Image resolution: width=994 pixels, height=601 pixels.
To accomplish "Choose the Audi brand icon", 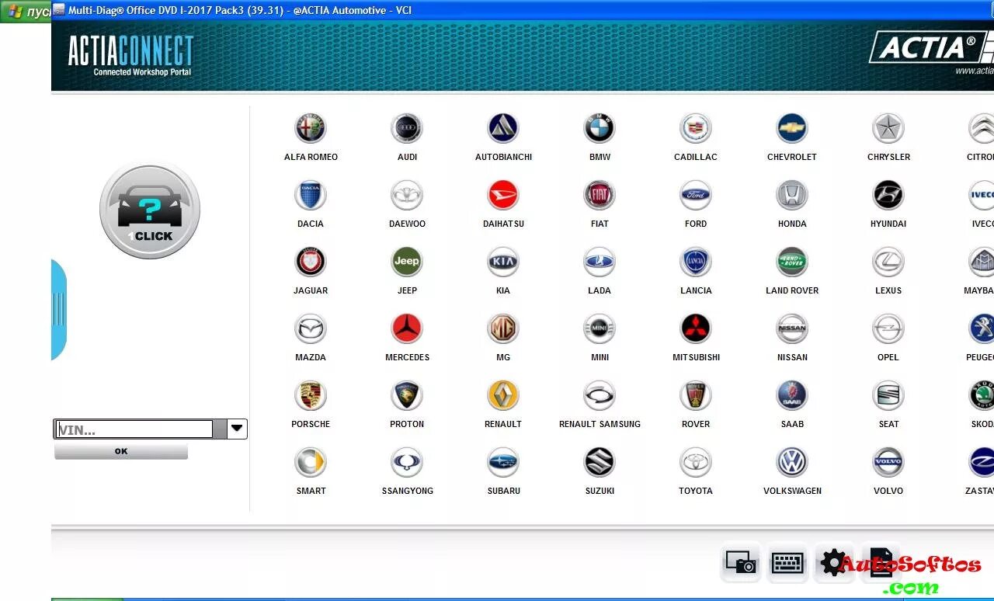I will pyautogui.click(x=407, y=128).
